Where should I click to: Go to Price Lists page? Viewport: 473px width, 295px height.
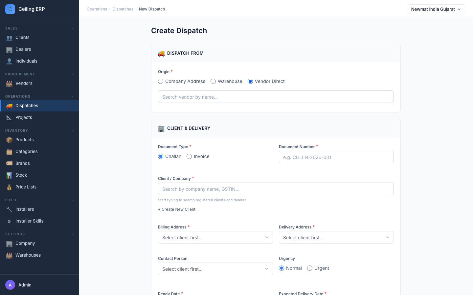pyautogui.click(x=39, y=187)
